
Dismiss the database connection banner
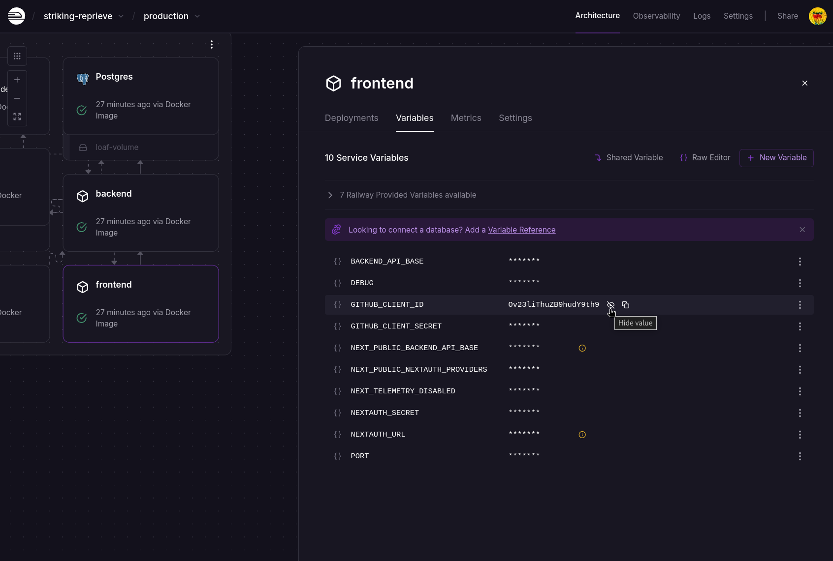pyautogui.click(x=802, y=230)
